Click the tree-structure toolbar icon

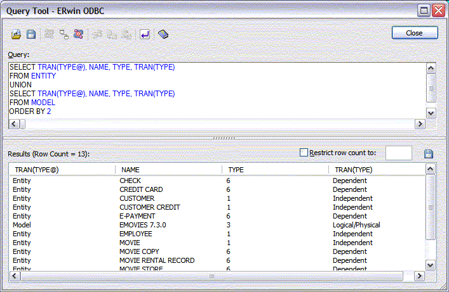click(64, 34)
